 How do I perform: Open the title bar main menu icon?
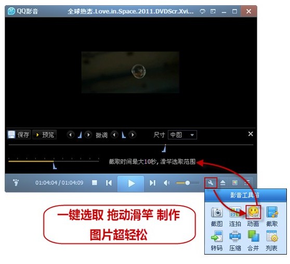point(213,11)
